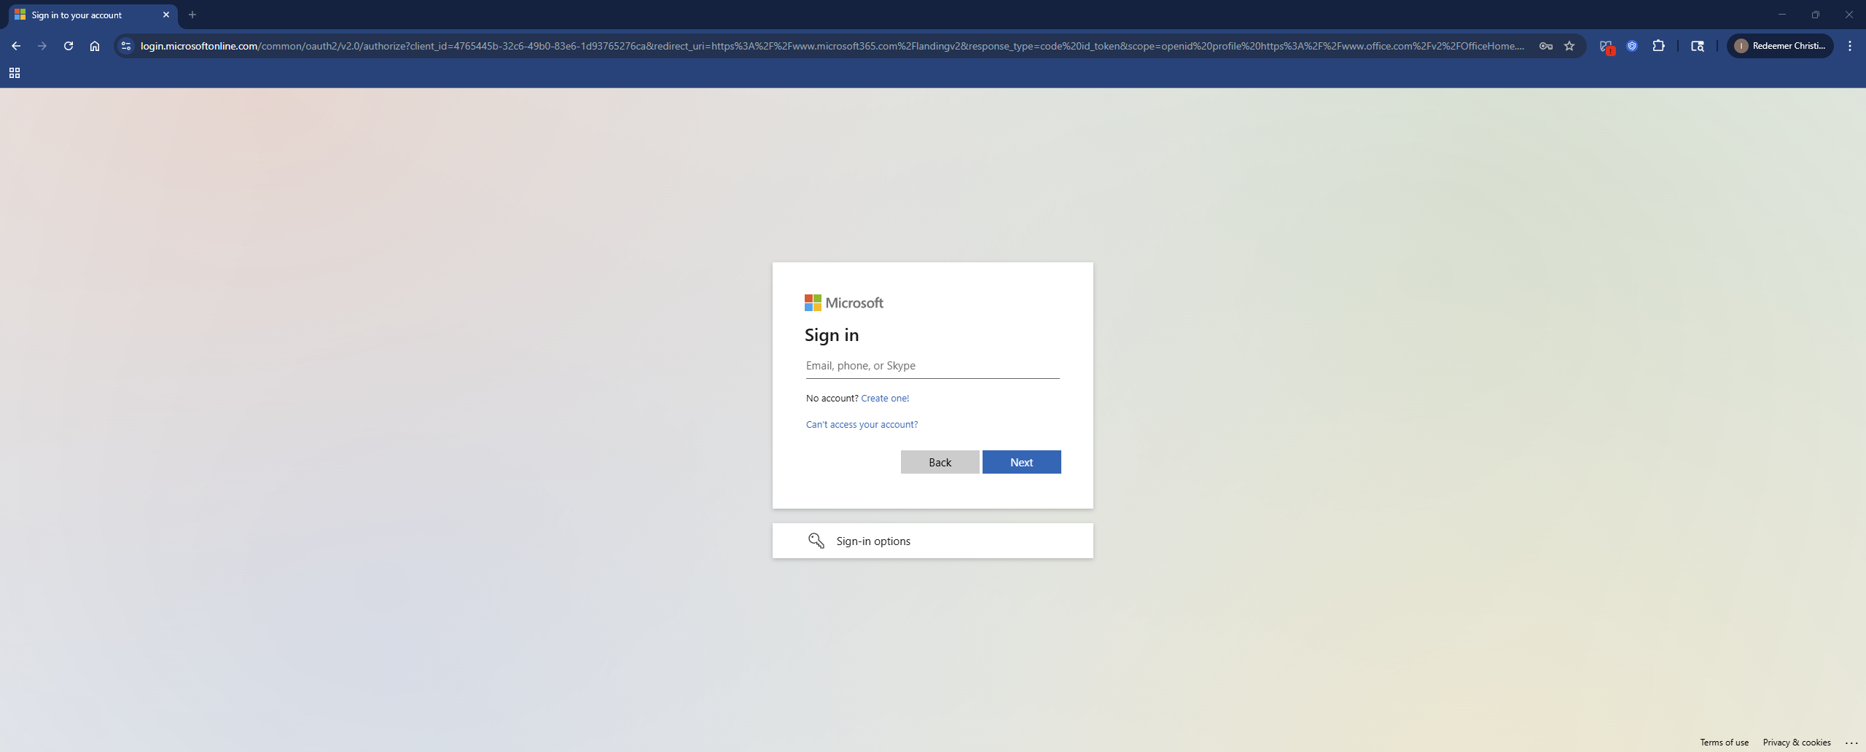1866x752 pixels.
Task: Open the blue shield extension icon
Action: tap(1632, 46)
